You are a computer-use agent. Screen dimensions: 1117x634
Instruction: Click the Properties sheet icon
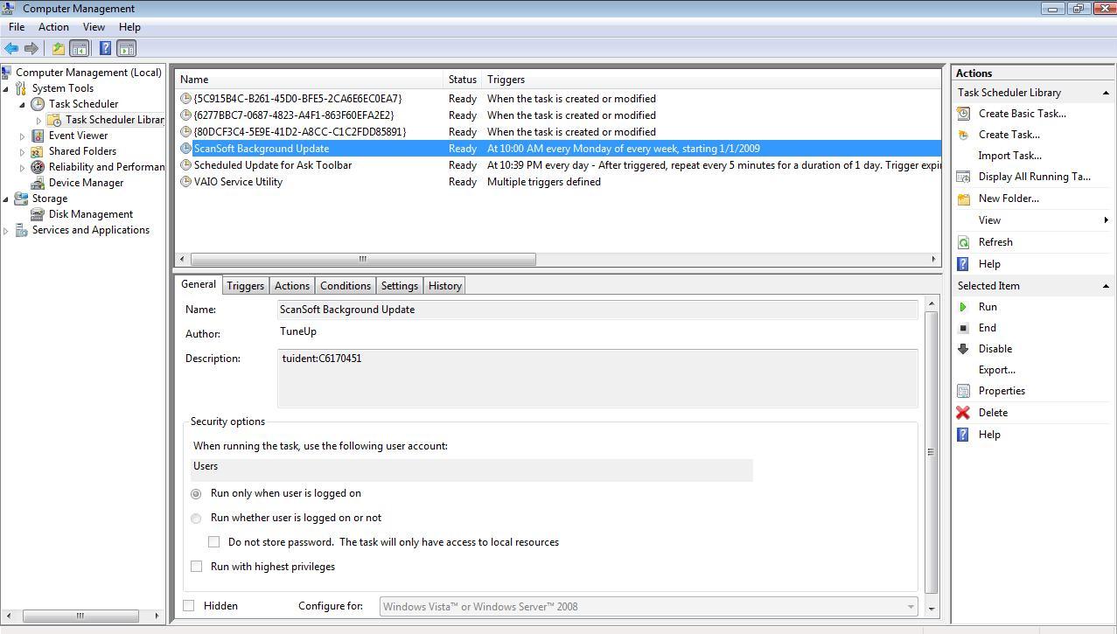[x=963, y=391]
